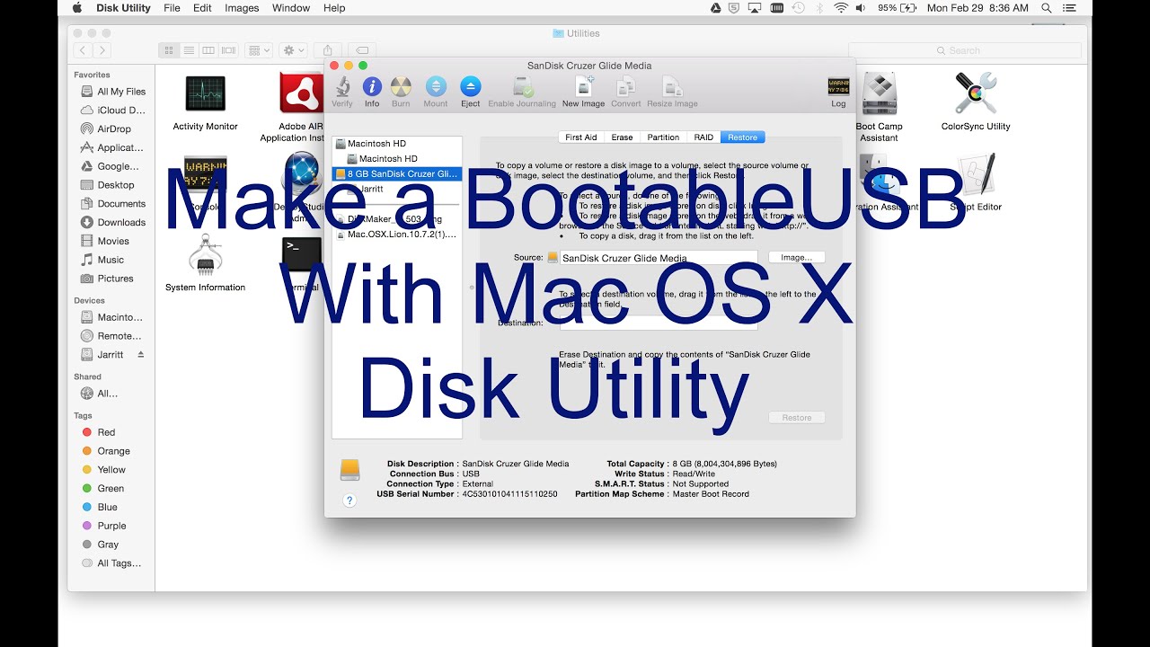Open the Images menu
The image size is (1150, 647).
click(x=242, y=8)
